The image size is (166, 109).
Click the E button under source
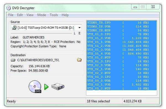pyautogui.click(x=79, y=33)
